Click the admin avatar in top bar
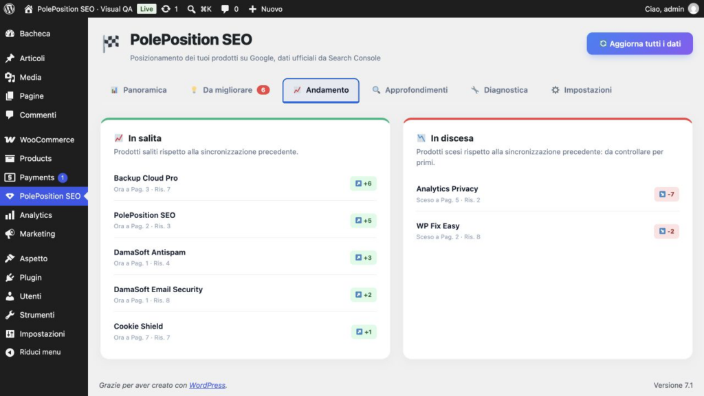Screen dimensions: 704x396 tap(694, 9)
